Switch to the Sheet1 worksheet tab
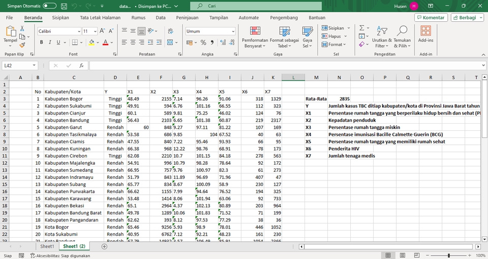 point(47,246)
